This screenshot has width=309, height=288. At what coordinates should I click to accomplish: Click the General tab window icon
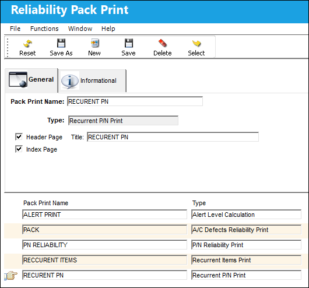tap(17, 79)
